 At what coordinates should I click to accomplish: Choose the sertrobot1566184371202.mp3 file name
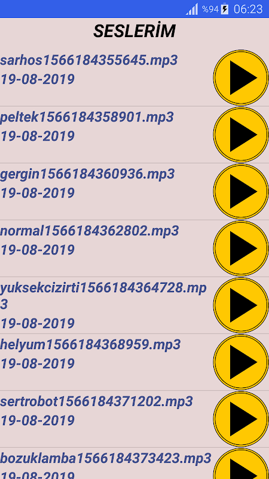pos(96,401)
